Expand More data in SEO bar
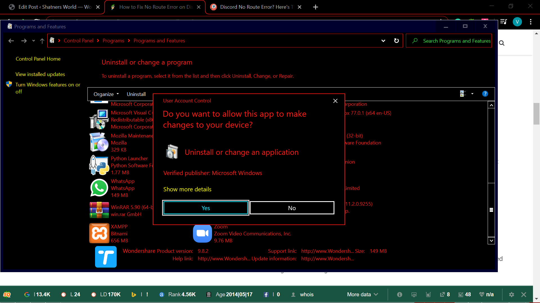Screen dimensions: 540x303 363,295
